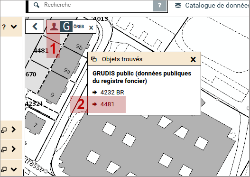Close the tool bar with X

91,28
